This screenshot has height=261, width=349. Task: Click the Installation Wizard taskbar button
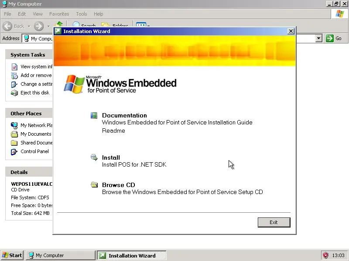click(132, 255)
